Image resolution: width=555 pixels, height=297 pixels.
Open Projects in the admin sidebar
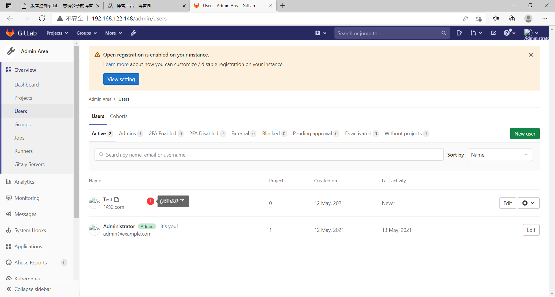coord(23,98)
